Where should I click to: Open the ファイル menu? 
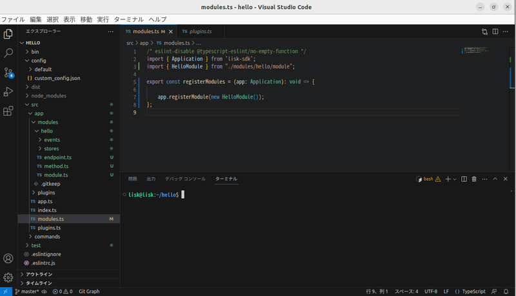pos(13,19)
